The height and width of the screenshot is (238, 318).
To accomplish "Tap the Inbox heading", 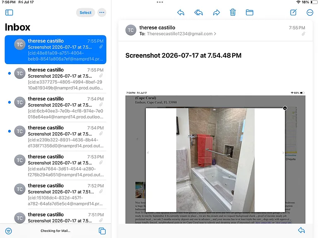I will (x=17, y=27).
